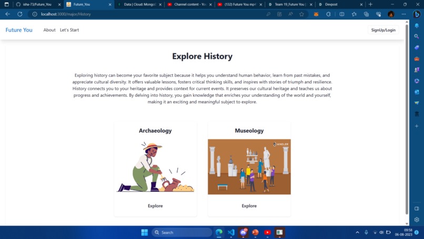The width and height of the screenshot is (424, 239).
Task: Click the Read aloud icon in address bar
Action: (x=290, y=14)
